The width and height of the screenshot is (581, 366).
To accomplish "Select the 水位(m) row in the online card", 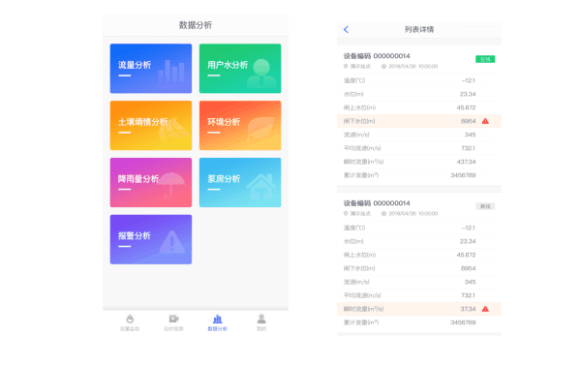I will click(419, 94).
